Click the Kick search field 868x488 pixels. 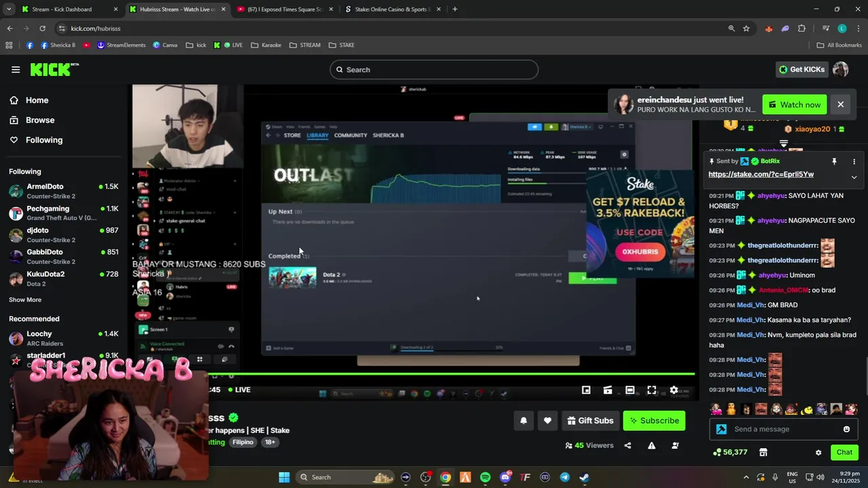(x=434, y=70)
